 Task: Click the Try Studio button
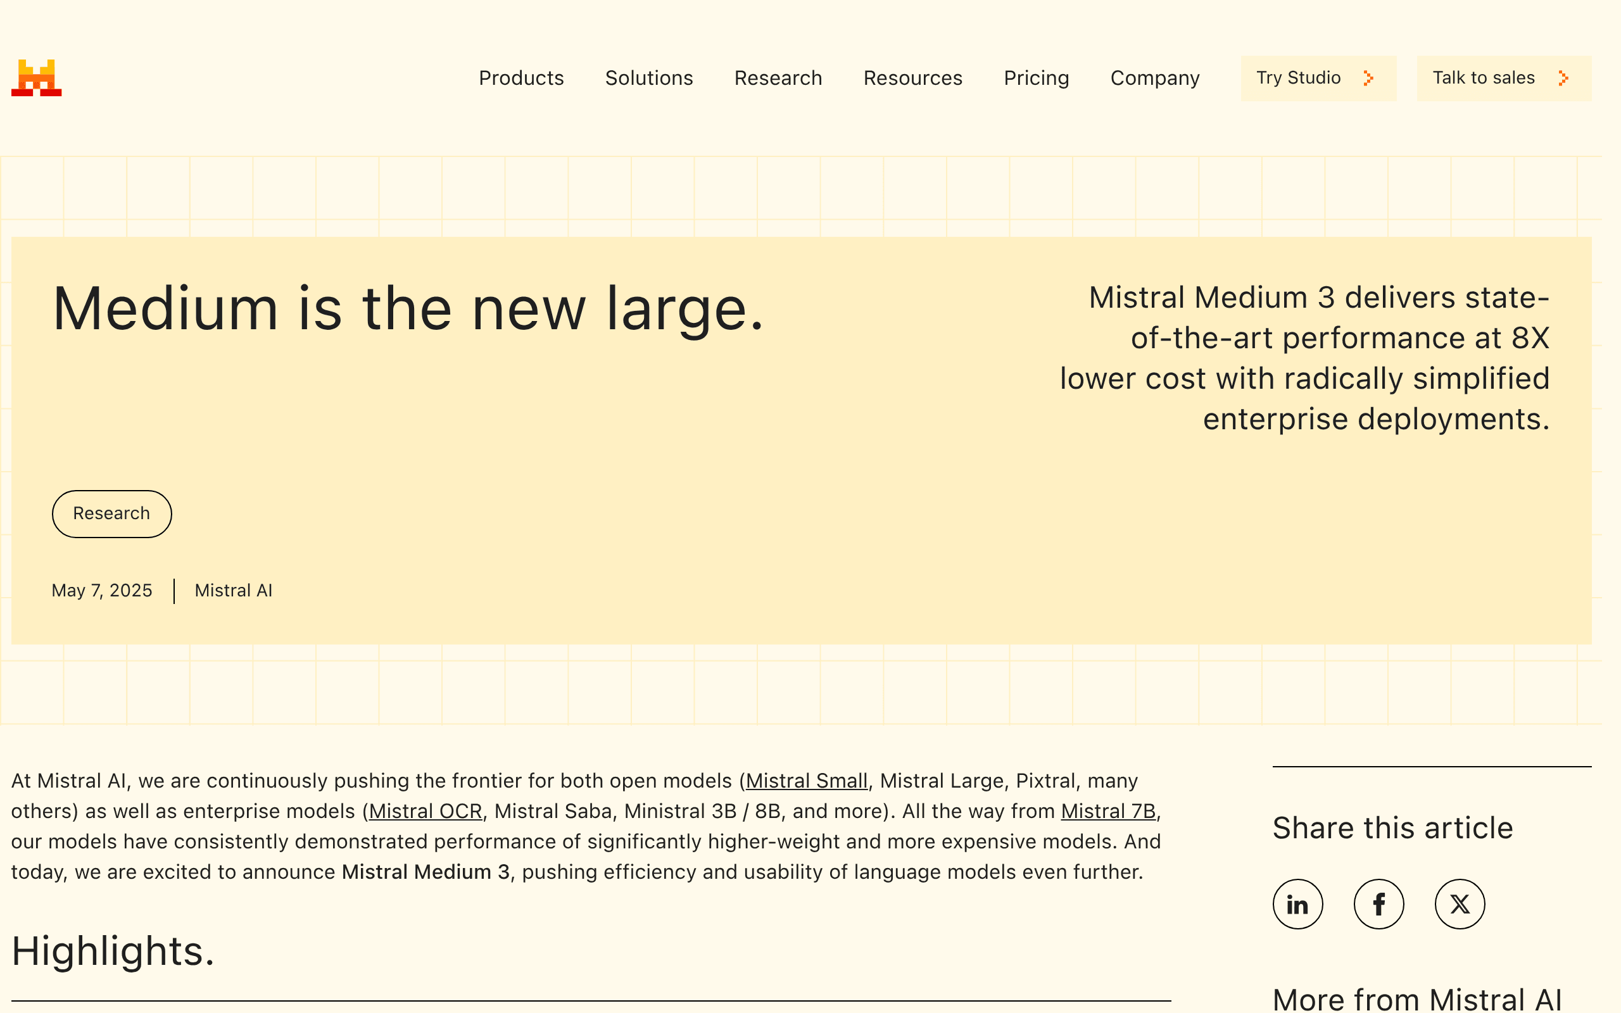click(x=1319, y=79)
